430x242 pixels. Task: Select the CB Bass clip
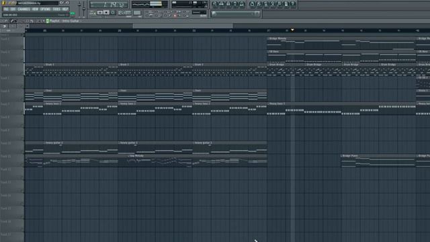(341, 56)
